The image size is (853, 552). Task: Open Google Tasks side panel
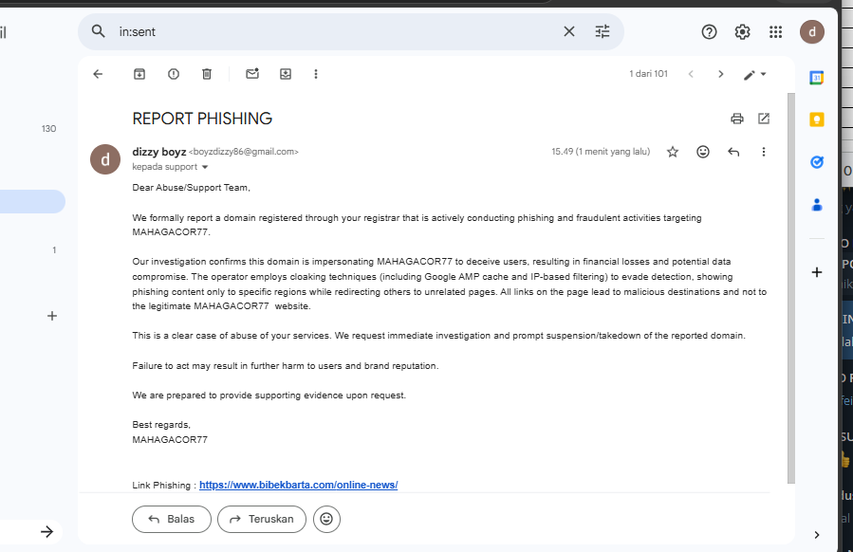817,162
